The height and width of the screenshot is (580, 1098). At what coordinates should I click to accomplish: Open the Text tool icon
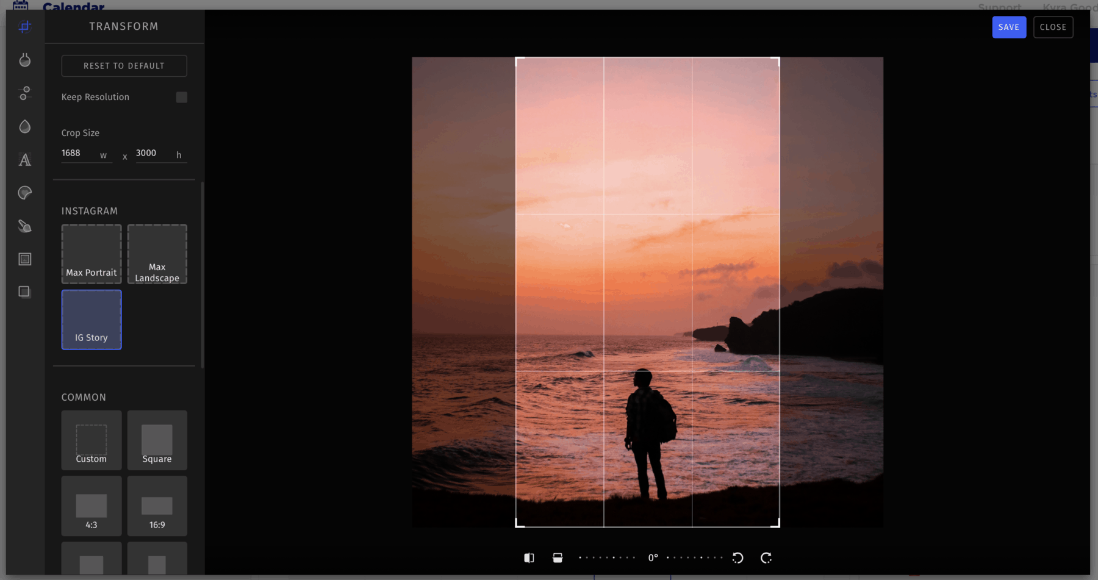tap(25, 160)
